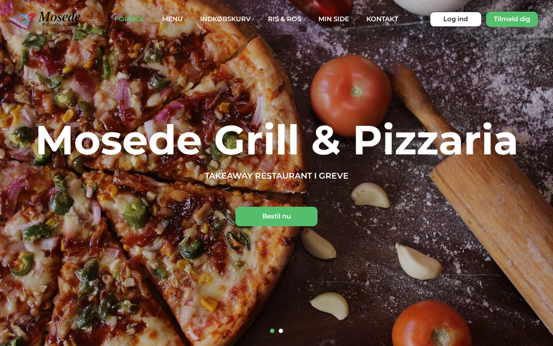The image size is (553, 346).
Task: Click the Log ind button
Action: tap(456, 19)
